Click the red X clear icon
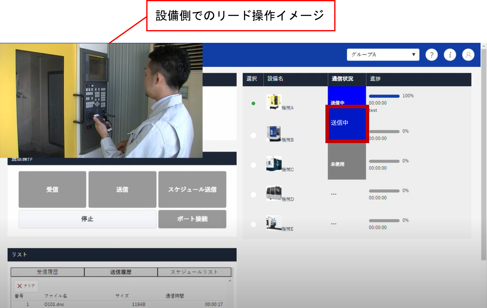 (x=20, y=286)
